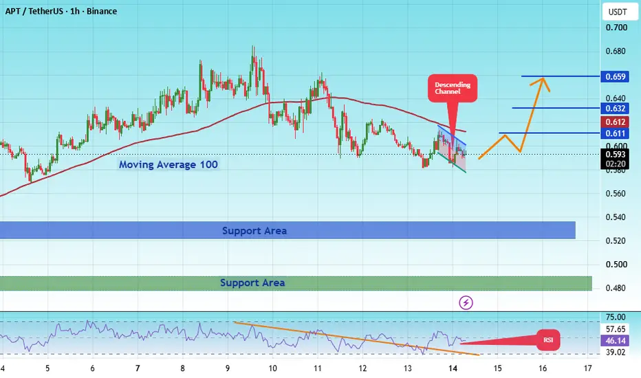Click date 7 on the time axis
This screenshot has width=641, height=378.
point(138,368)
